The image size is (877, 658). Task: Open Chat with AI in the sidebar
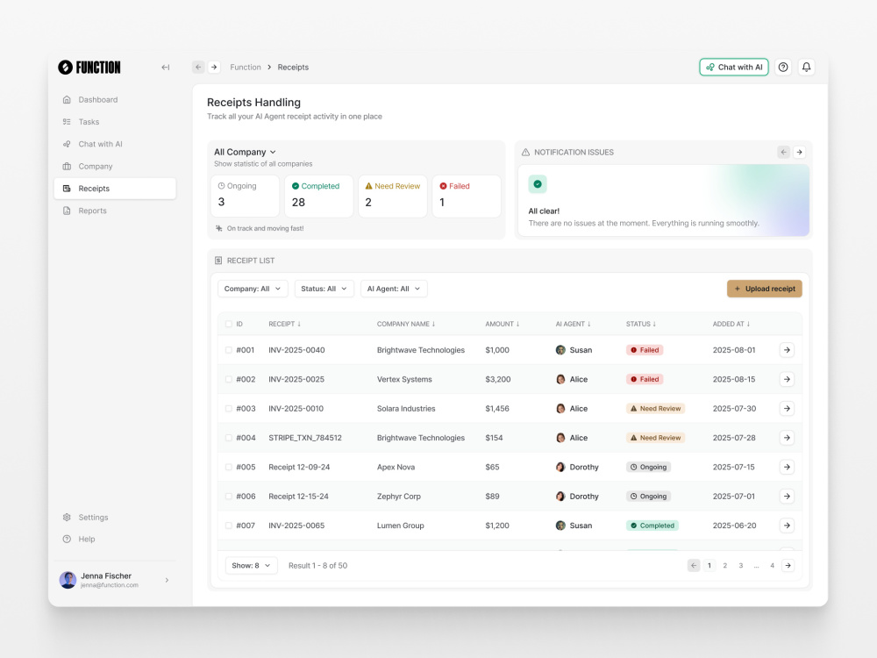click(x=115, y=144)
